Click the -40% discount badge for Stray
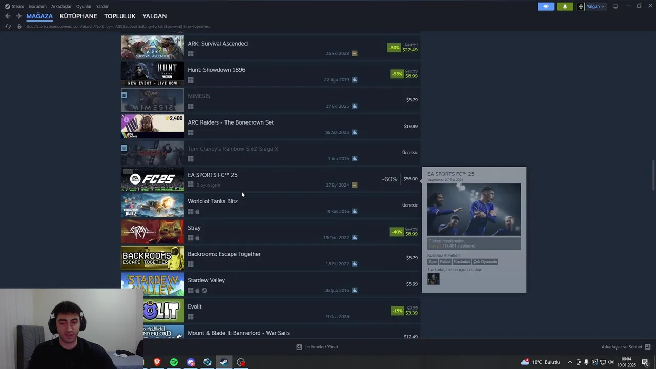Viewport: 656px width, 369px height. point(397,232)
